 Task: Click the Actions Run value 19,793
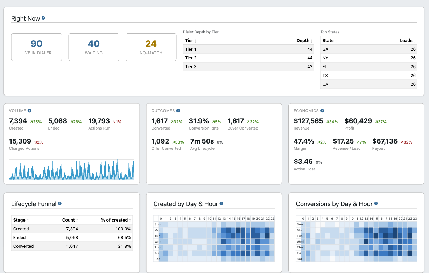click(x=99, y=121)
